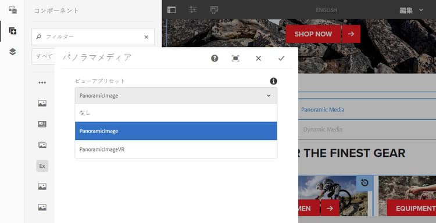
Task: Click the info icon beside ビューアプリセット
Action: 273,81
